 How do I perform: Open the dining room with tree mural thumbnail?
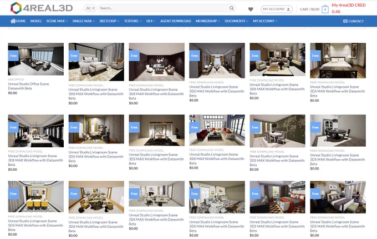click(x=277, y=131)
